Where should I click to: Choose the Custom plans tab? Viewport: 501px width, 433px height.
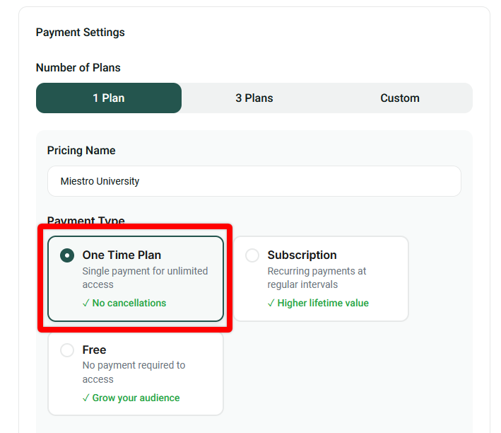(x=400, y=98)
